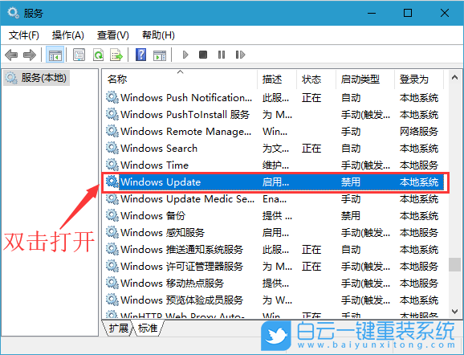Select the Windows 移动热点服务 name
The image size is (464, 355).
click(172, 283)
